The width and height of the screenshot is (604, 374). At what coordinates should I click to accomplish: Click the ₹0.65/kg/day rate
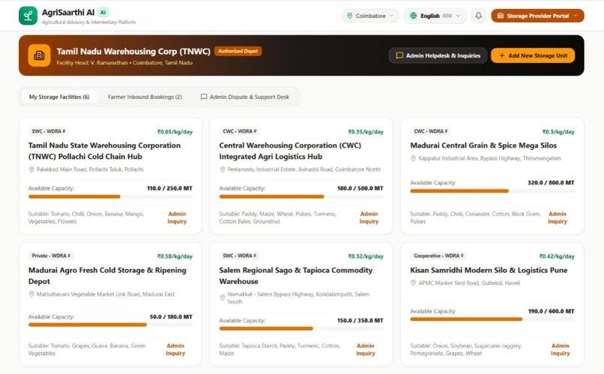(x=175, y=132)
